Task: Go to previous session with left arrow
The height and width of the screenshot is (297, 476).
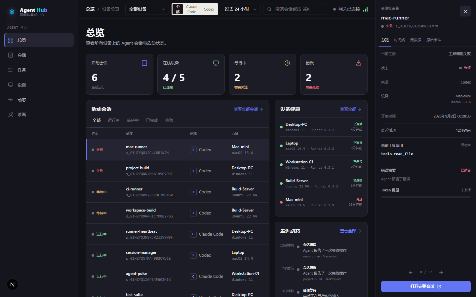Action: pos(411,272)
